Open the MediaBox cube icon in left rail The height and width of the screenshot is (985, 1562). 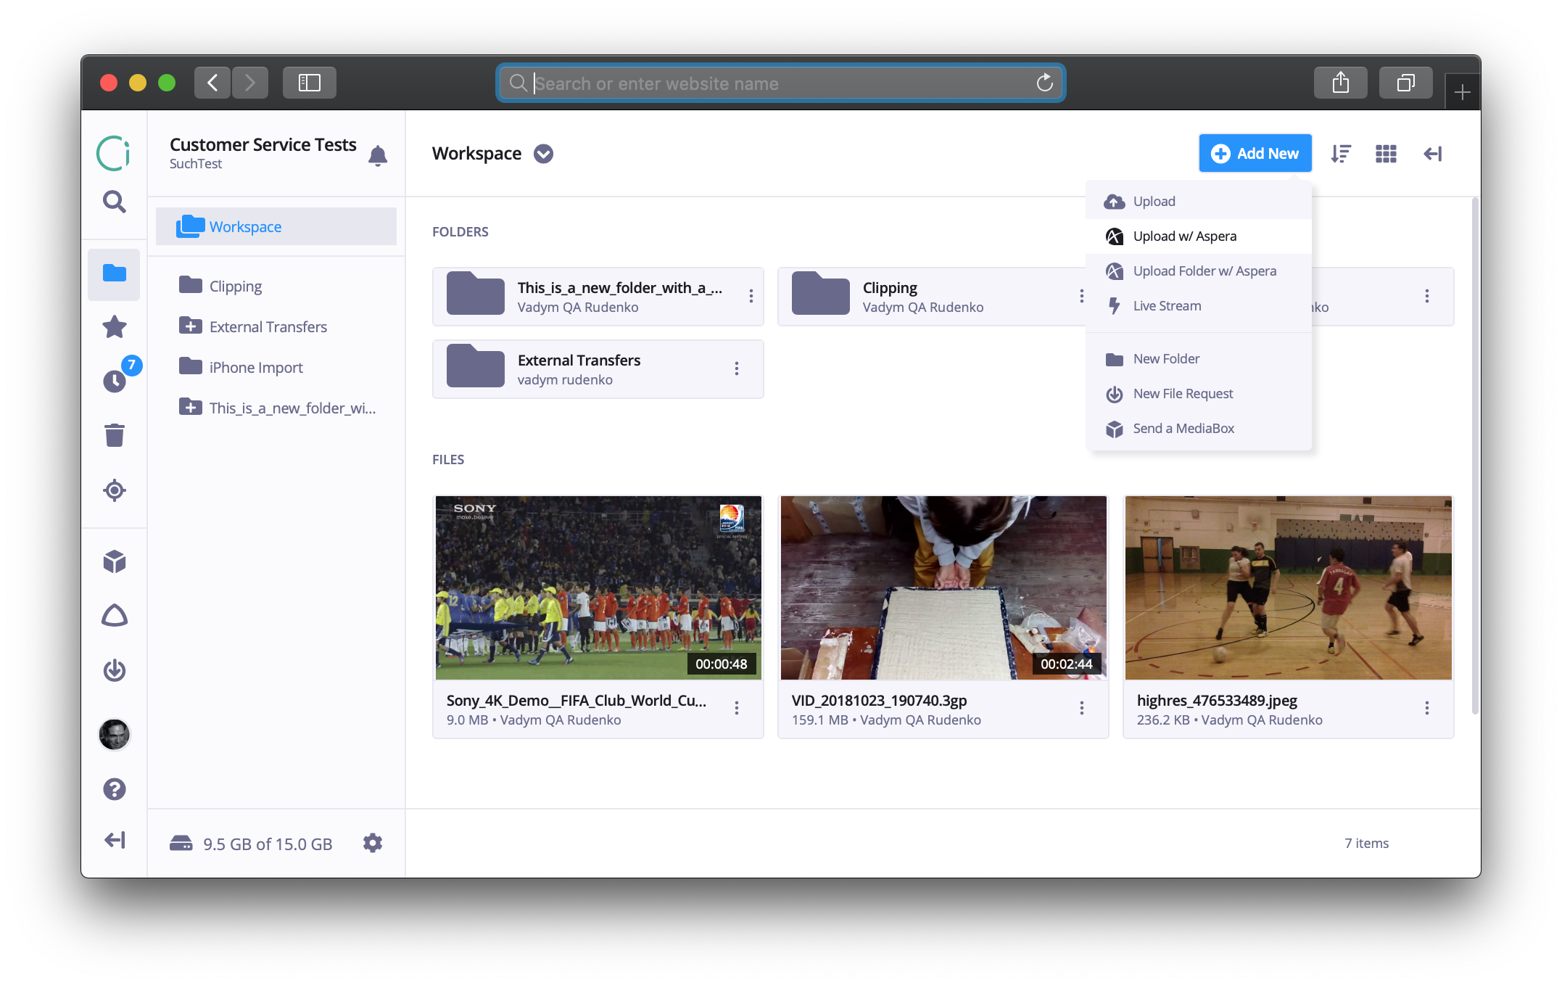pos(114,561)
